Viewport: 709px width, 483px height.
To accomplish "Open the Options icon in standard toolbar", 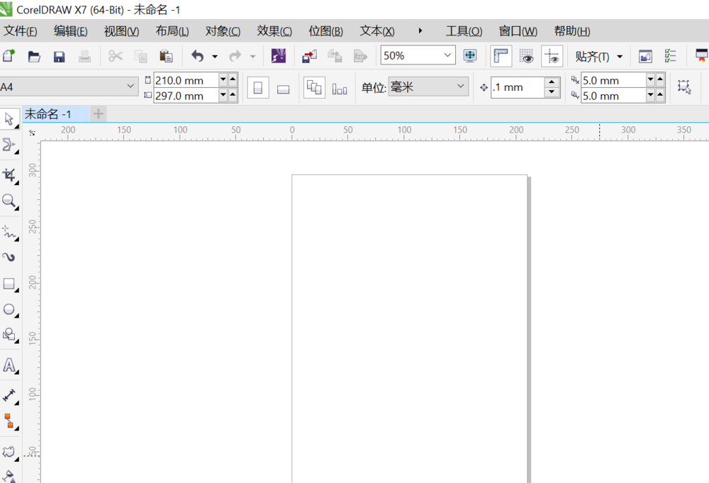I will (670, 56).
